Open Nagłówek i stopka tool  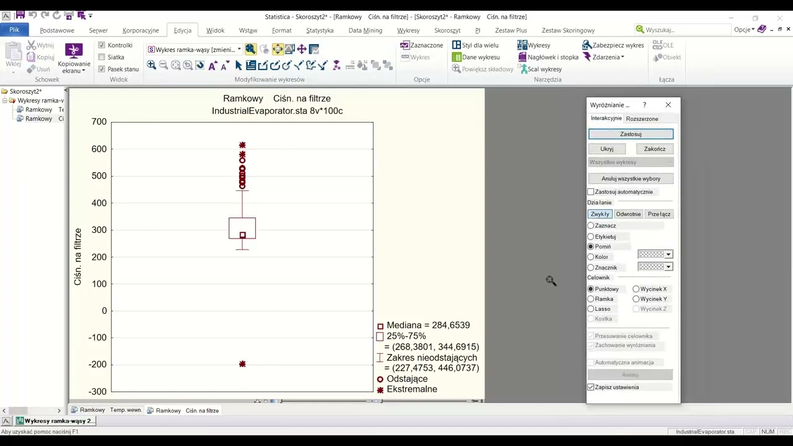[548, 57]
